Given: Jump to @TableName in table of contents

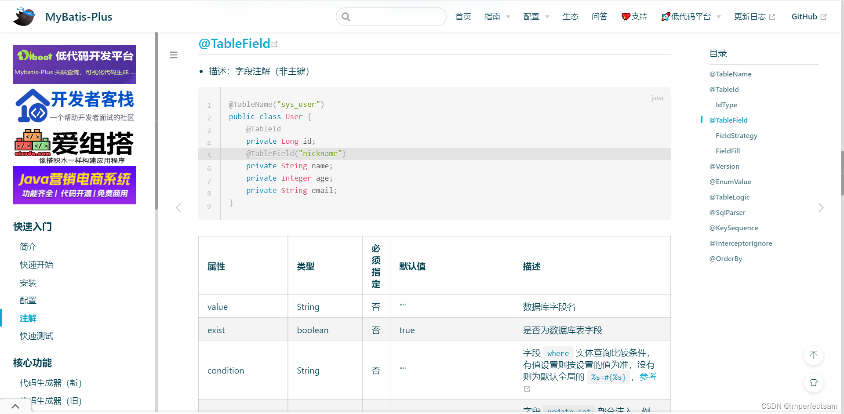Looking at the screenshot, I should [x=730, y=74].
